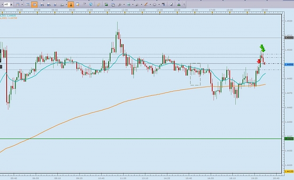Click the green landscape picture icon

coord(106,5)
